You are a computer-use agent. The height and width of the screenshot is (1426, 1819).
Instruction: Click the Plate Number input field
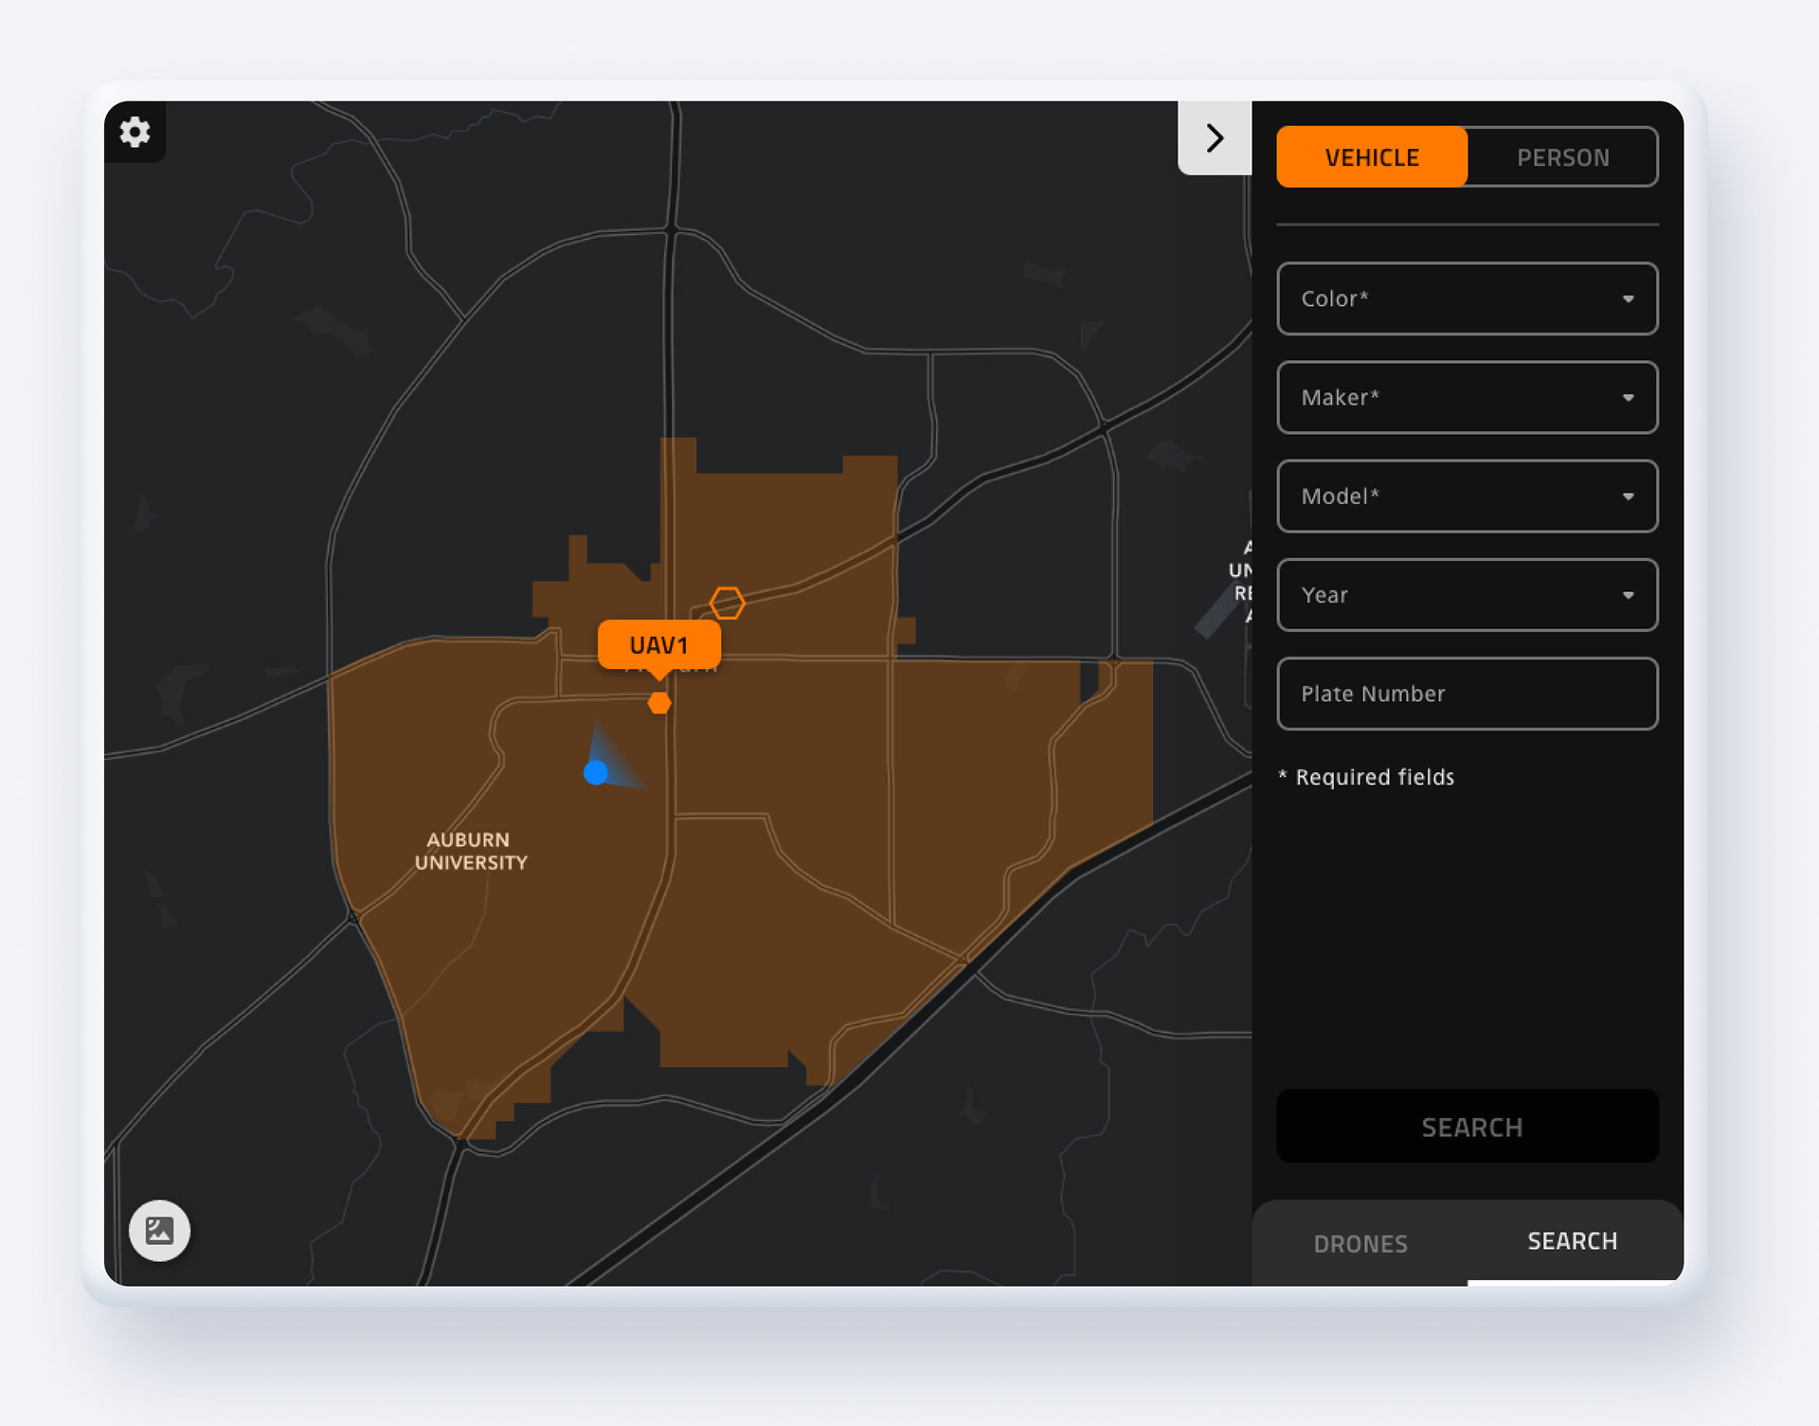tap(1467, 694)
